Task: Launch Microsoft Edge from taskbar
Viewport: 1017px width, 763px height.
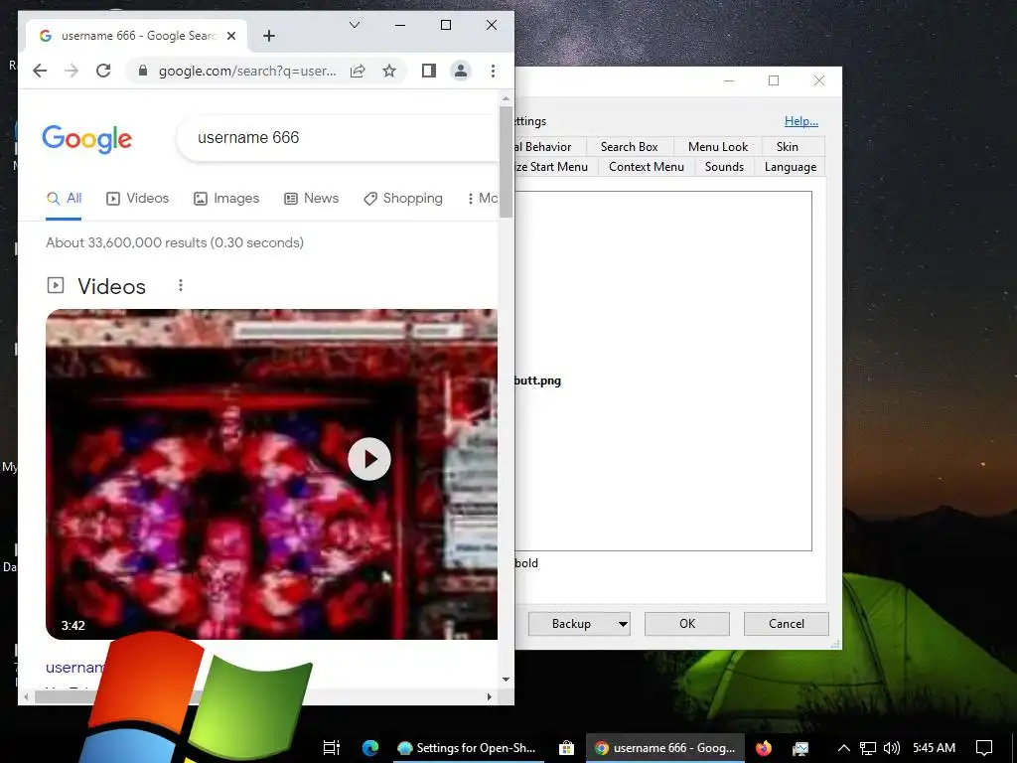Action: point(370,748)
